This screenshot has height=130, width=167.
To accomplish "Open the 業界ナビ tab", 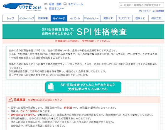I will [x=108, y=18].
